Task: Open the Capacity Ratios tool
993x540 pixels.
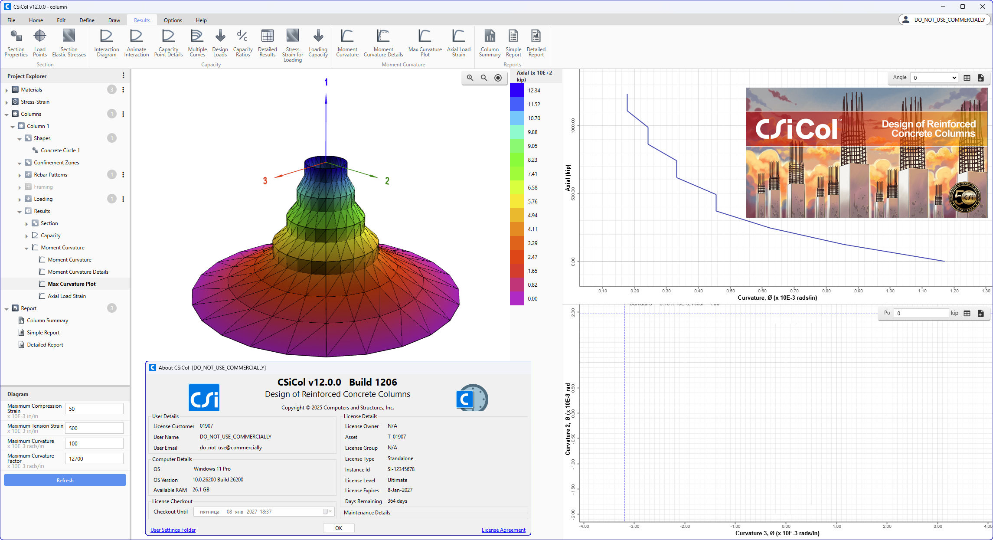Action: click(242, 42)
